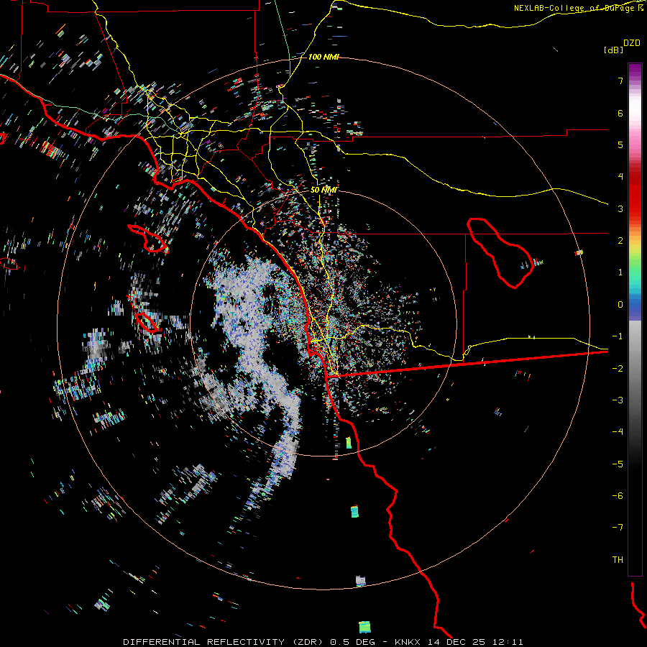Click the 4 value on color scale
The image size is (647, 647).
[x=620, y=177]
